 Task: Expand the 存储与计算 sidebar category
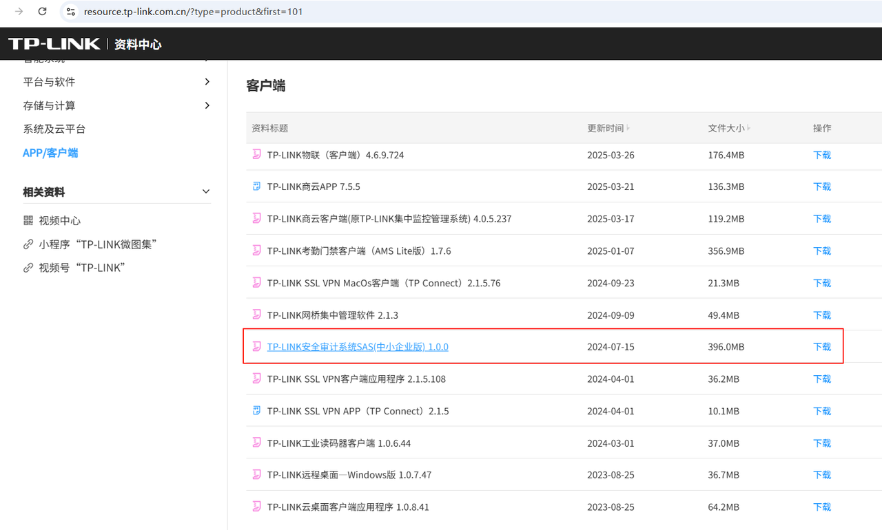(x=206, y=105)
